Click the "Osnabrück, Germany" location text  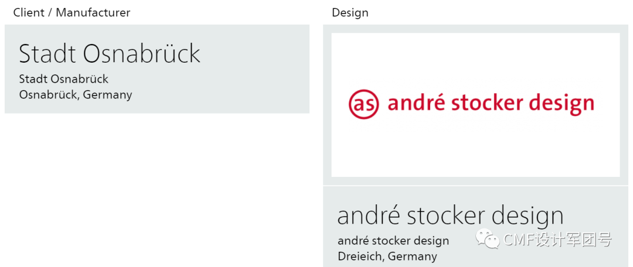tap(76, 95)
